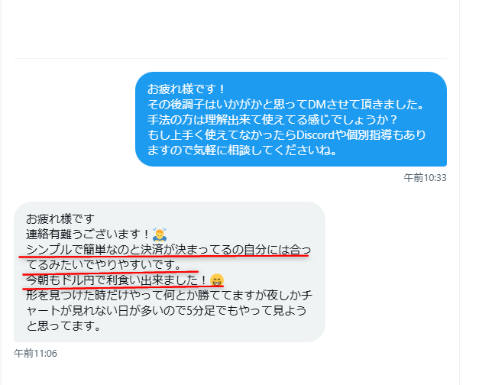Click お疲れ様です line in gray bubble
Screen dimensions: 479x385
pos(60,219)
